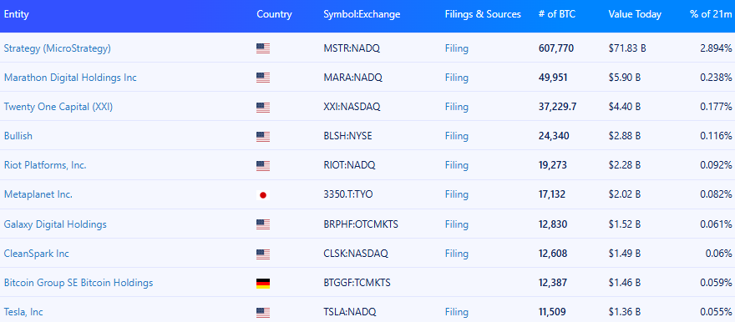Click the German flag for Bitcoin Group SE
The width and height of the screenshot is (735, 322).
pos(263,283)
